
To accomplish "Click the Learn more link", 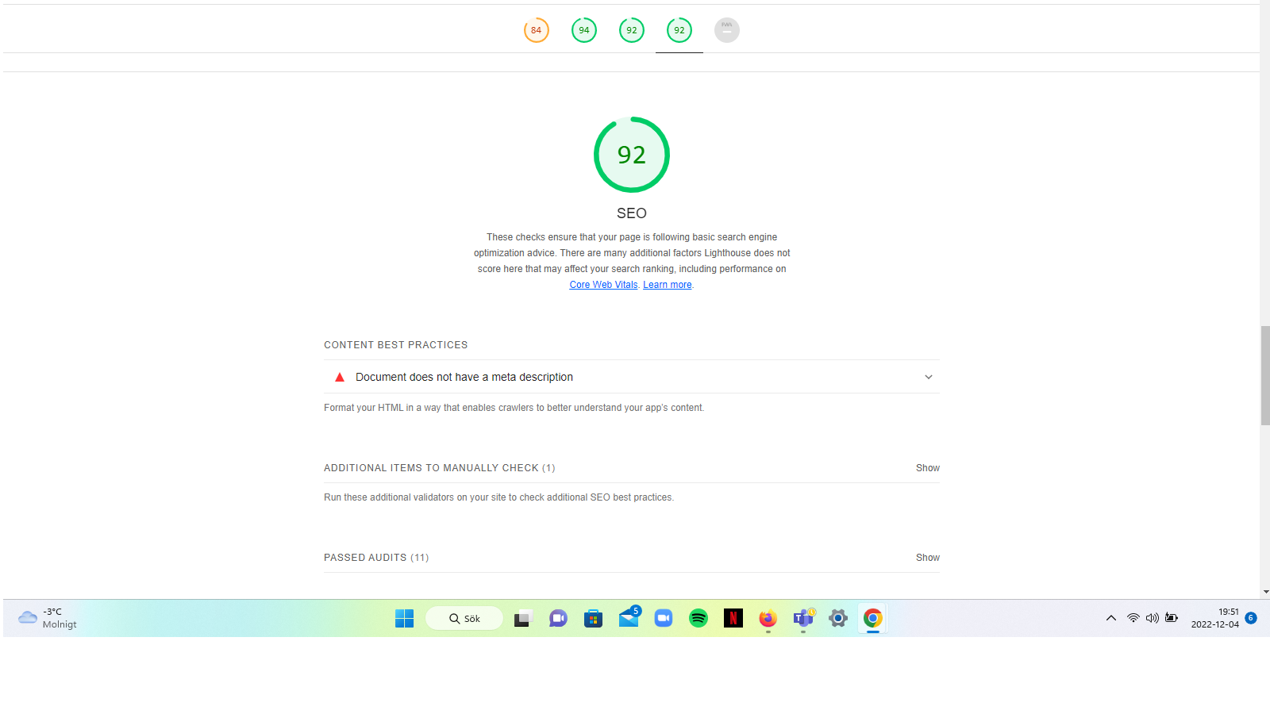I will (667, 284).
